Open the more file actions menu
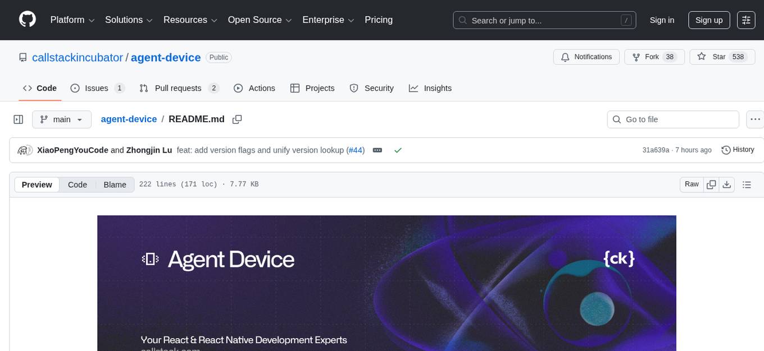 point(755,119)
